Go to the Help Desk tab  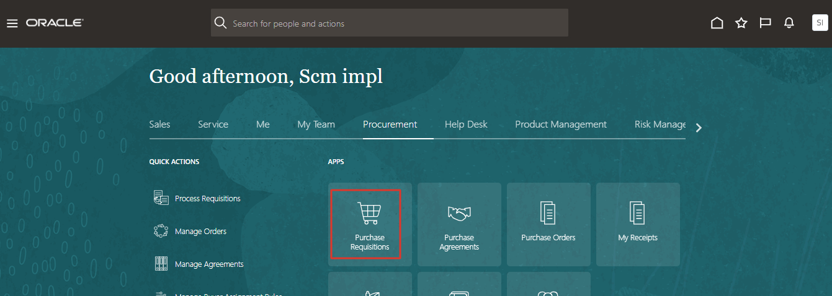(x=466, y=124)
